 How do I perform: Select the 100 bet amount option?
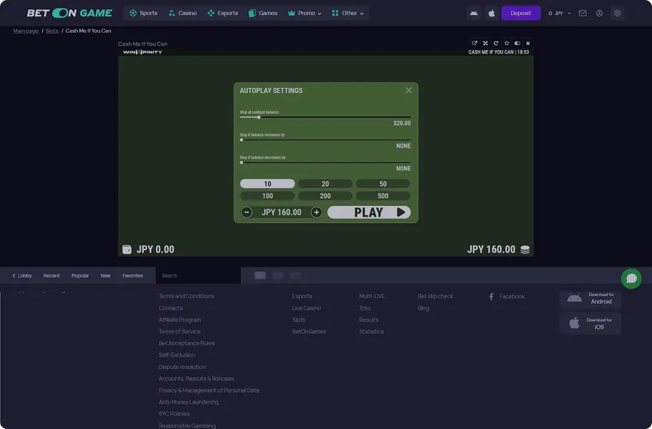[267, 195]
